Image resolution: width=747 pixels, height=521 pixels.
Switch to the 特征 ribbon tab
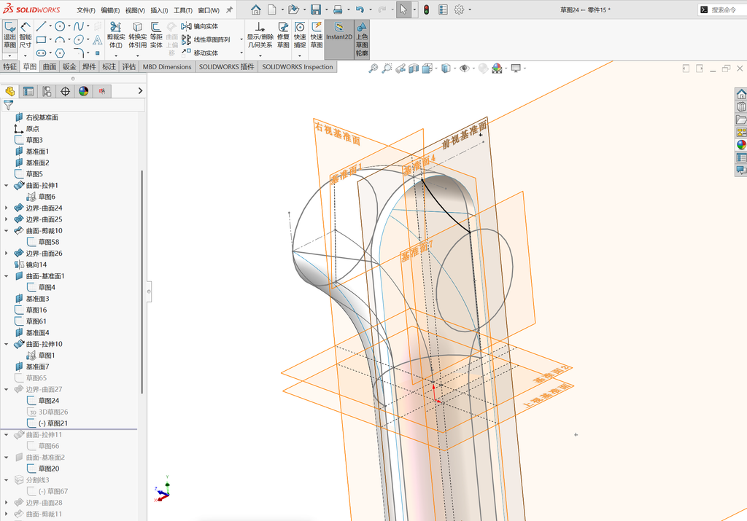[x=10, y=66]
